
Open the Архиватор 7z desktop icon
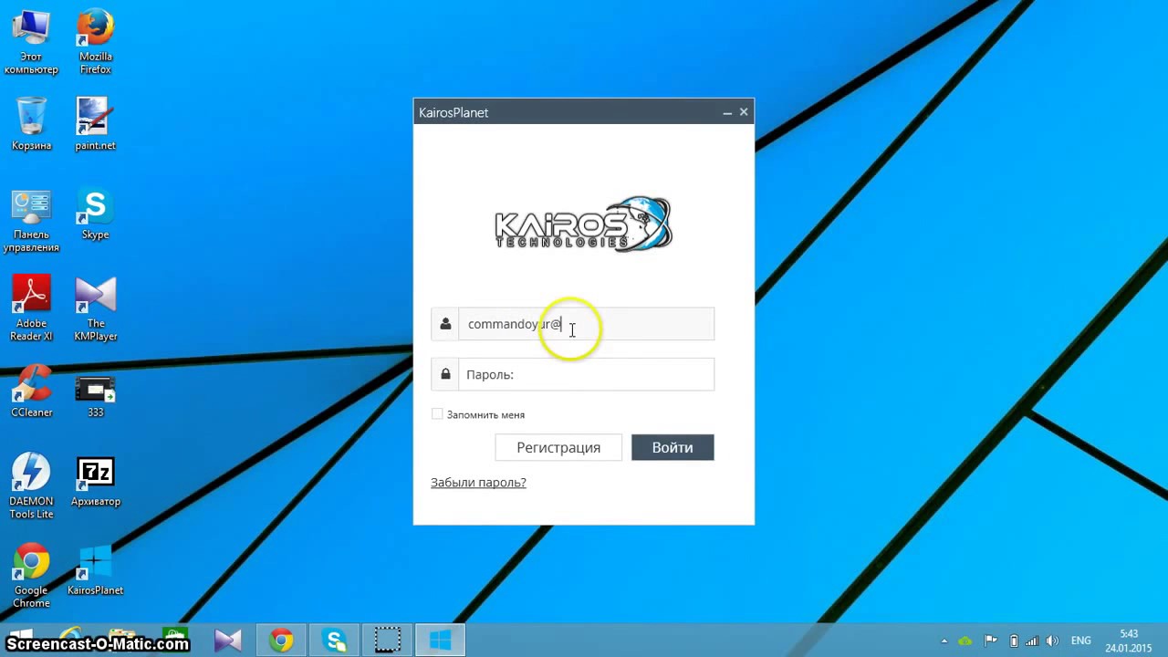click(x=95, y=482)
